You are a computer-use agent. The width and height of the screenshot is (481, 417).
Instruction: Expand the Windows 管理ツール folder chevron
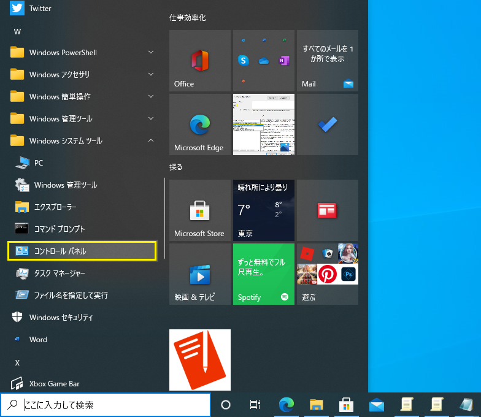[x=151, y=119]
